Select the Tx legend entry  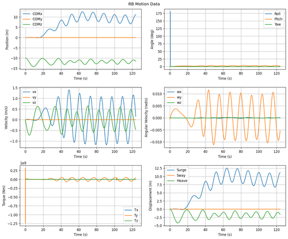131,210
